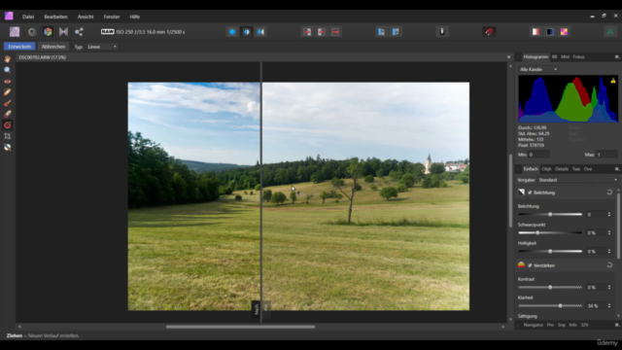Switch to the Export Persona icon
Image resolution: width=622 pixels, height=350 pixels.
pyautogui.click(x=79, y=32)
